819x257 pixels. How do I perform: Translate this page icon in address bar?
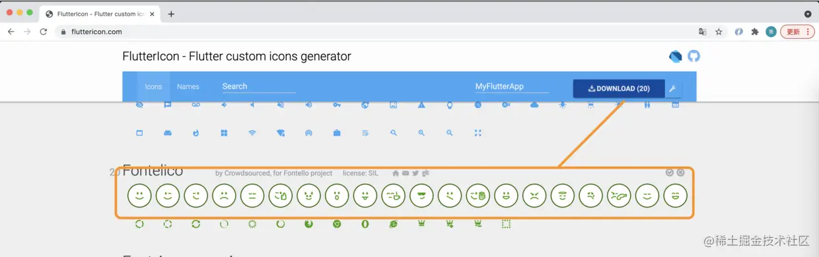(x=703, y=32)
